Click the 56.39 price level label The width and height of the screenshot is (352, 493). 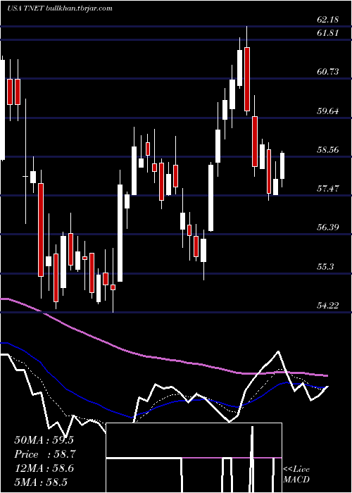(x=327, y=227)
